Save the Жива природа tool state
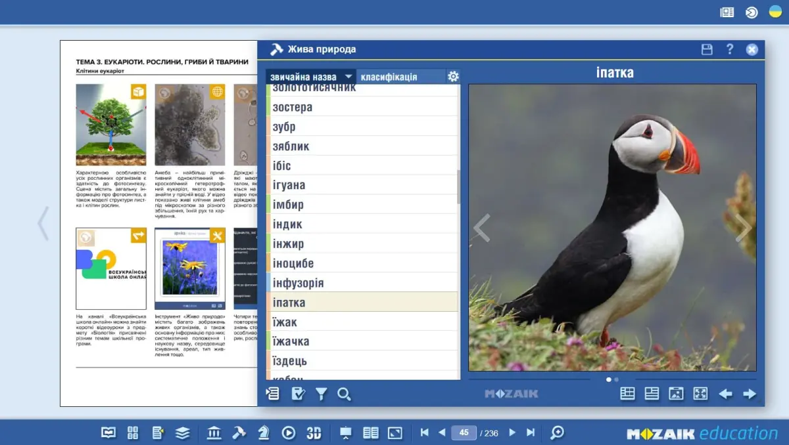789x445 pixels. click(x=707, y=49)
